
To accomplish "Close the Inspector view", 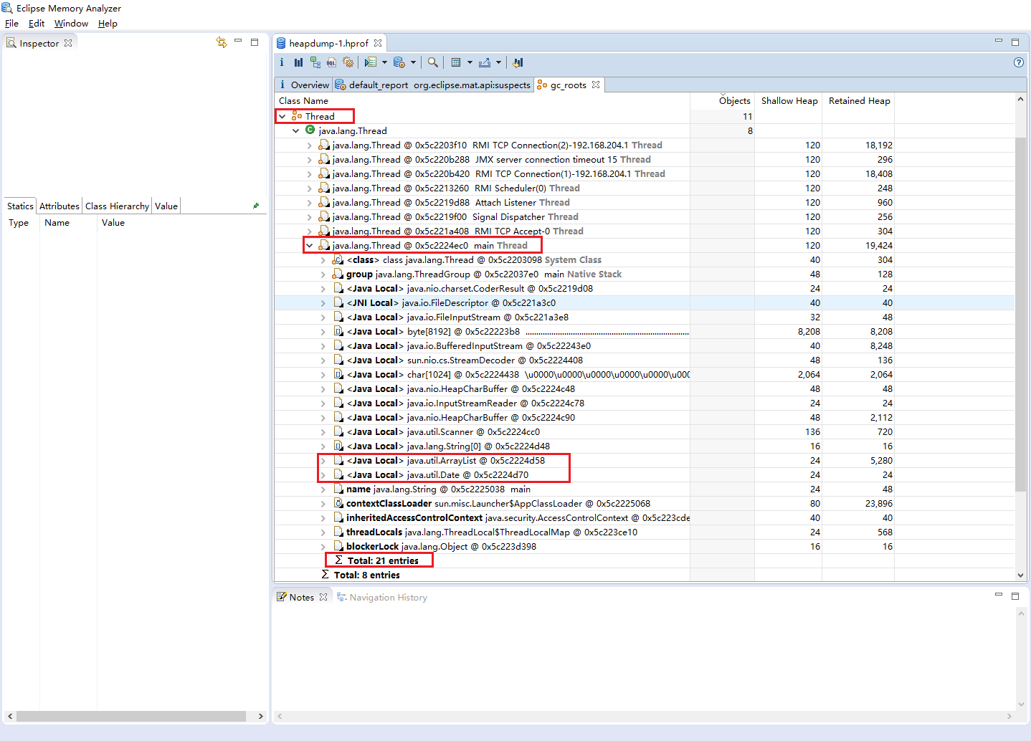I will 68,43.
